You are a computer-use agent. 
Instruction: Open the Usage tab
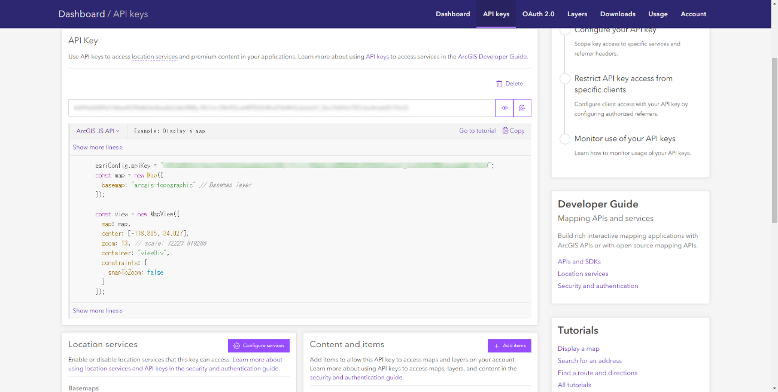pyautogui.click(x=658, y=14)
